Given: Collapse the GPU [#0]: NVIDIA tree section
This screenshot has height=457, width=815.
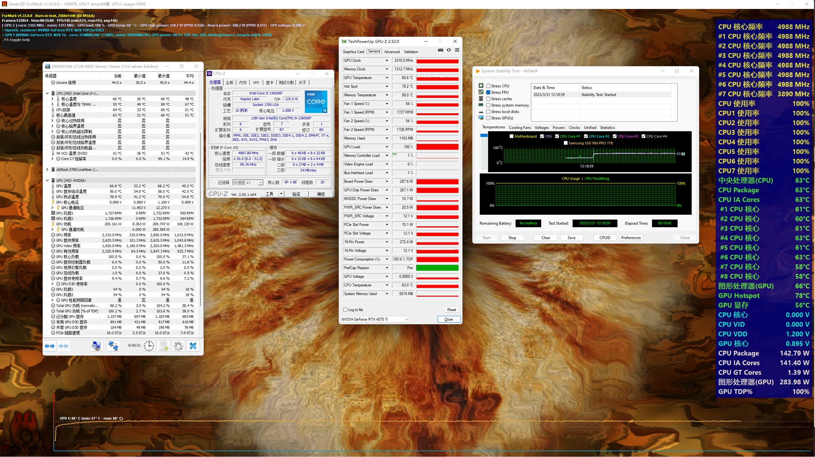Looking at the screenshot, I should coord(47,180).
